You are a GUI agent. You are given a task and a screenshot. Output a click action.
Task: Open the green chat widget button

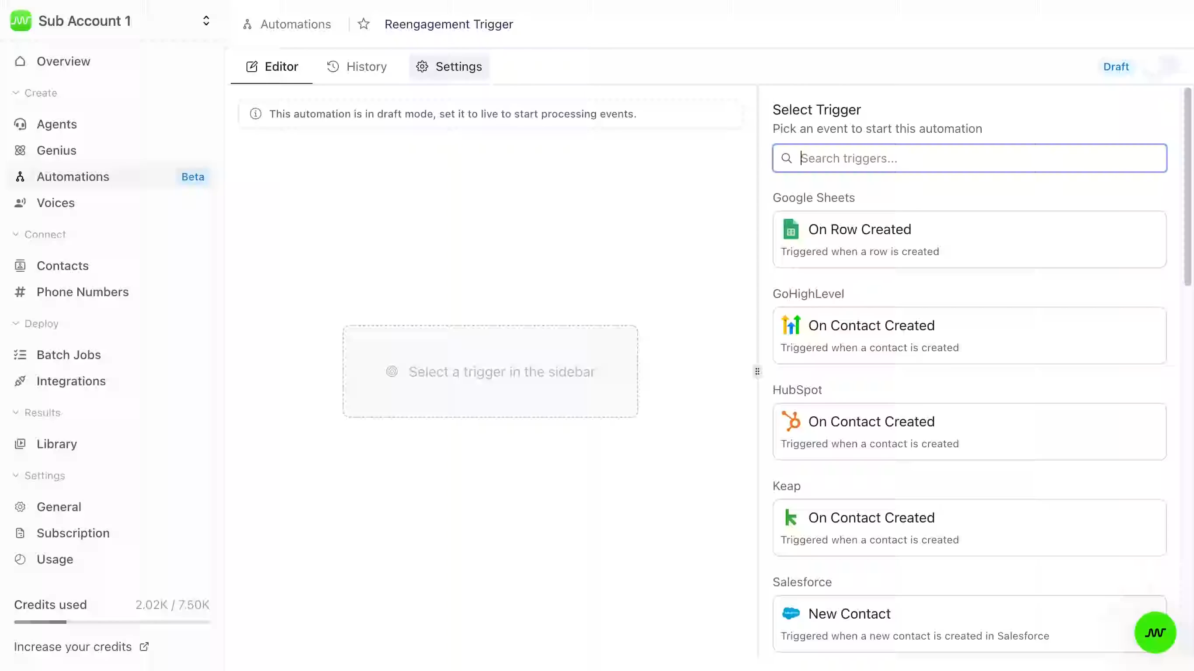click(1155, 632)
